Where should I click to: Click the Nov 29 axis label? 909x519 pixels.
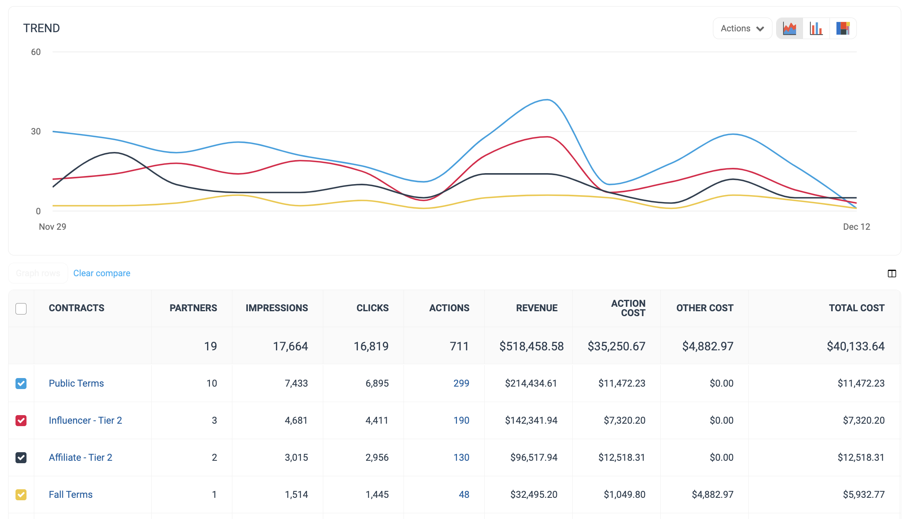tap(53, 227)
